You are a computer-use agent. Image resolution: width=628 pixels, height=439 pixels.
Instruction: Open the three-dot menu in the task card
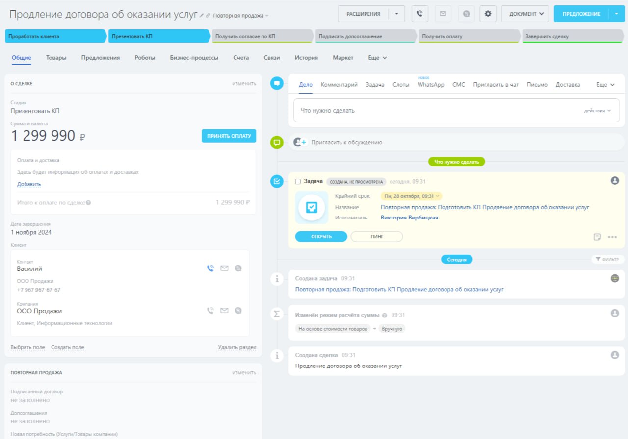click(612, 237)
